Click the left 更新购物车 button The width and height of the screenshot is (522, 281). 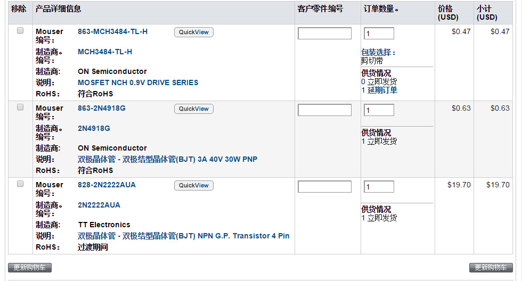coord(30,268)
